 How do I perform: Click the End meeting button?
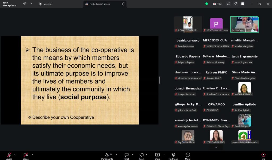[263, 155]
